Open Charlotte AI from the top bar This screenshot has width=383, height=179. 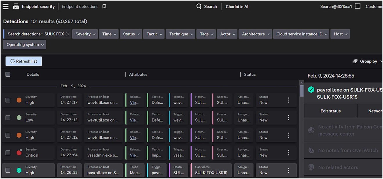(237, 6)
